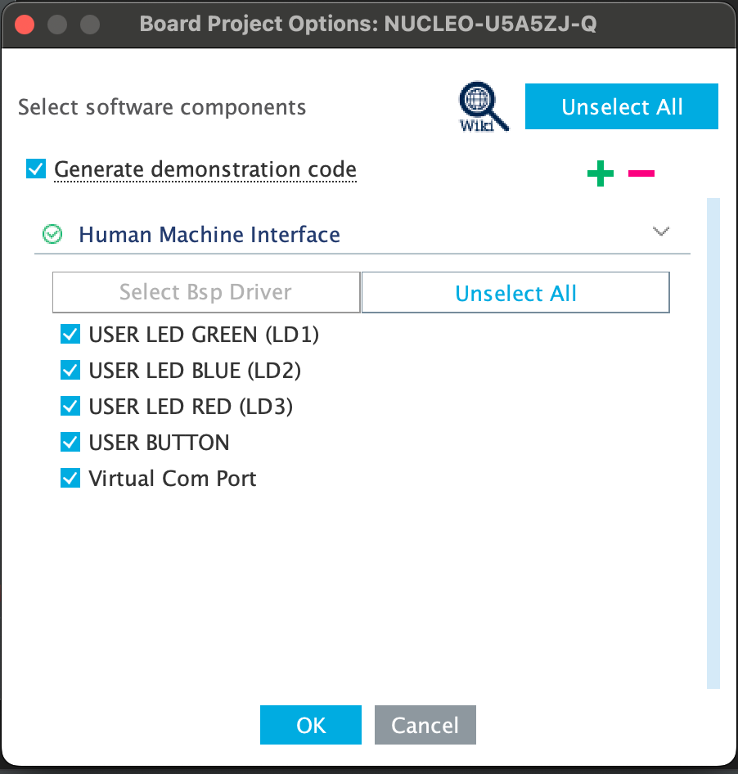This screenshot has width=738, height=774.
Task: Disable USER LED GREEN (LD1)
Action: (70, 334)
